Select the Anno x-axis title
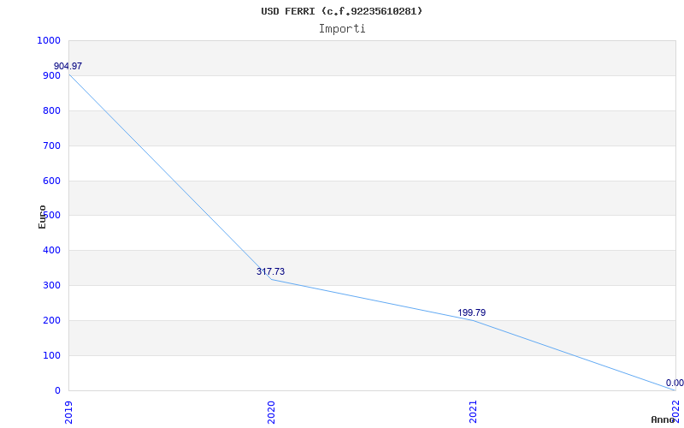The width and height of the screenshot is (684, 428). pyautogui.click(x=663, y=419)
